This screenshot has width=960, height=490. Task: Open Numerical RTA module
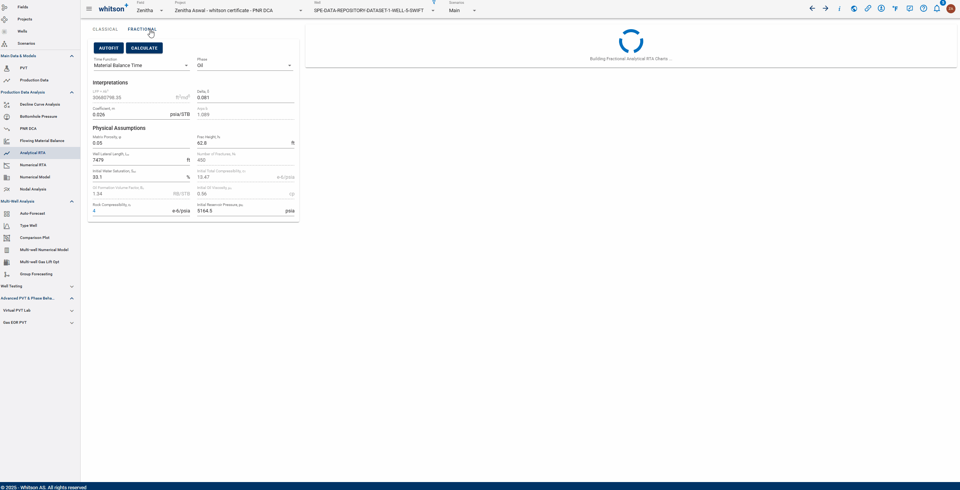[40, 165]
